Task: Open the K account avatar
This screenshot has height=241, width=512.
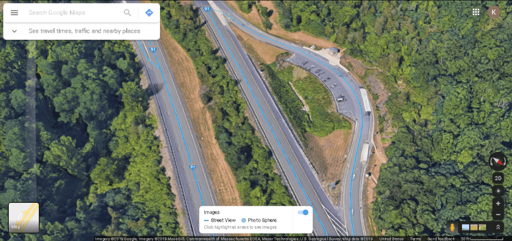Action: pyautogui.click(x=494, y=12)
